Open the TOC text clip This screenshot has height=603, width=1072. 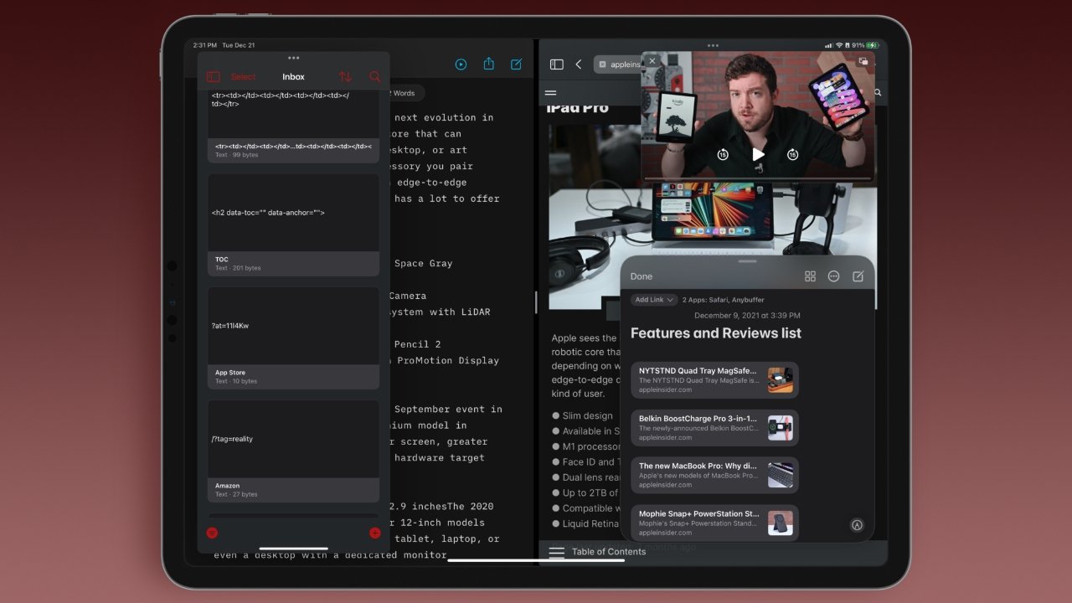point(293,224)
